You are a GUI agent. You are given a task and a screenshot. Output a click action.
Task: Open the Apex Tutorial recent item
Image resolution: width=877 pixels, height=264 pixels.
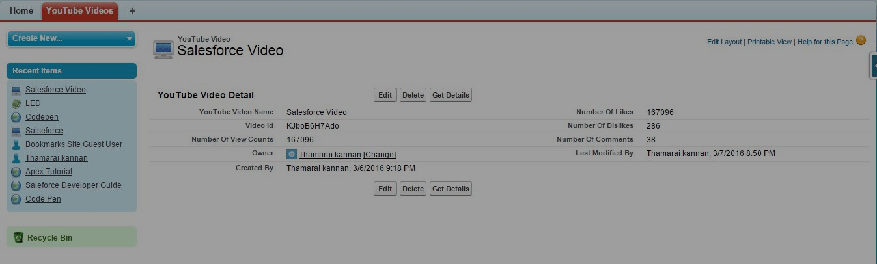click(x=49, y=172)
